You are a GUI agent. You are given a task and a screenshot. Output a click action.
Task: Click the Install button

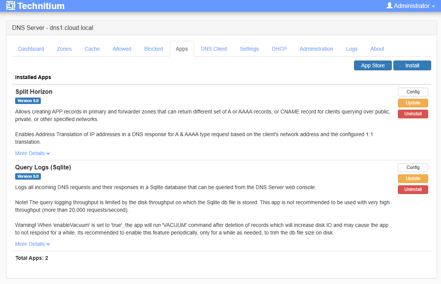pos(412,65)
